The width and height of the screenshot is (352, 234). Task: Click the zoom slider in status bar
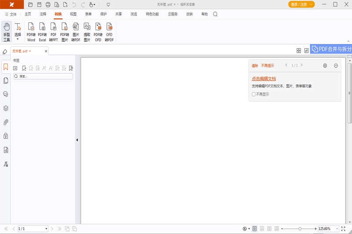coord(299,229)
